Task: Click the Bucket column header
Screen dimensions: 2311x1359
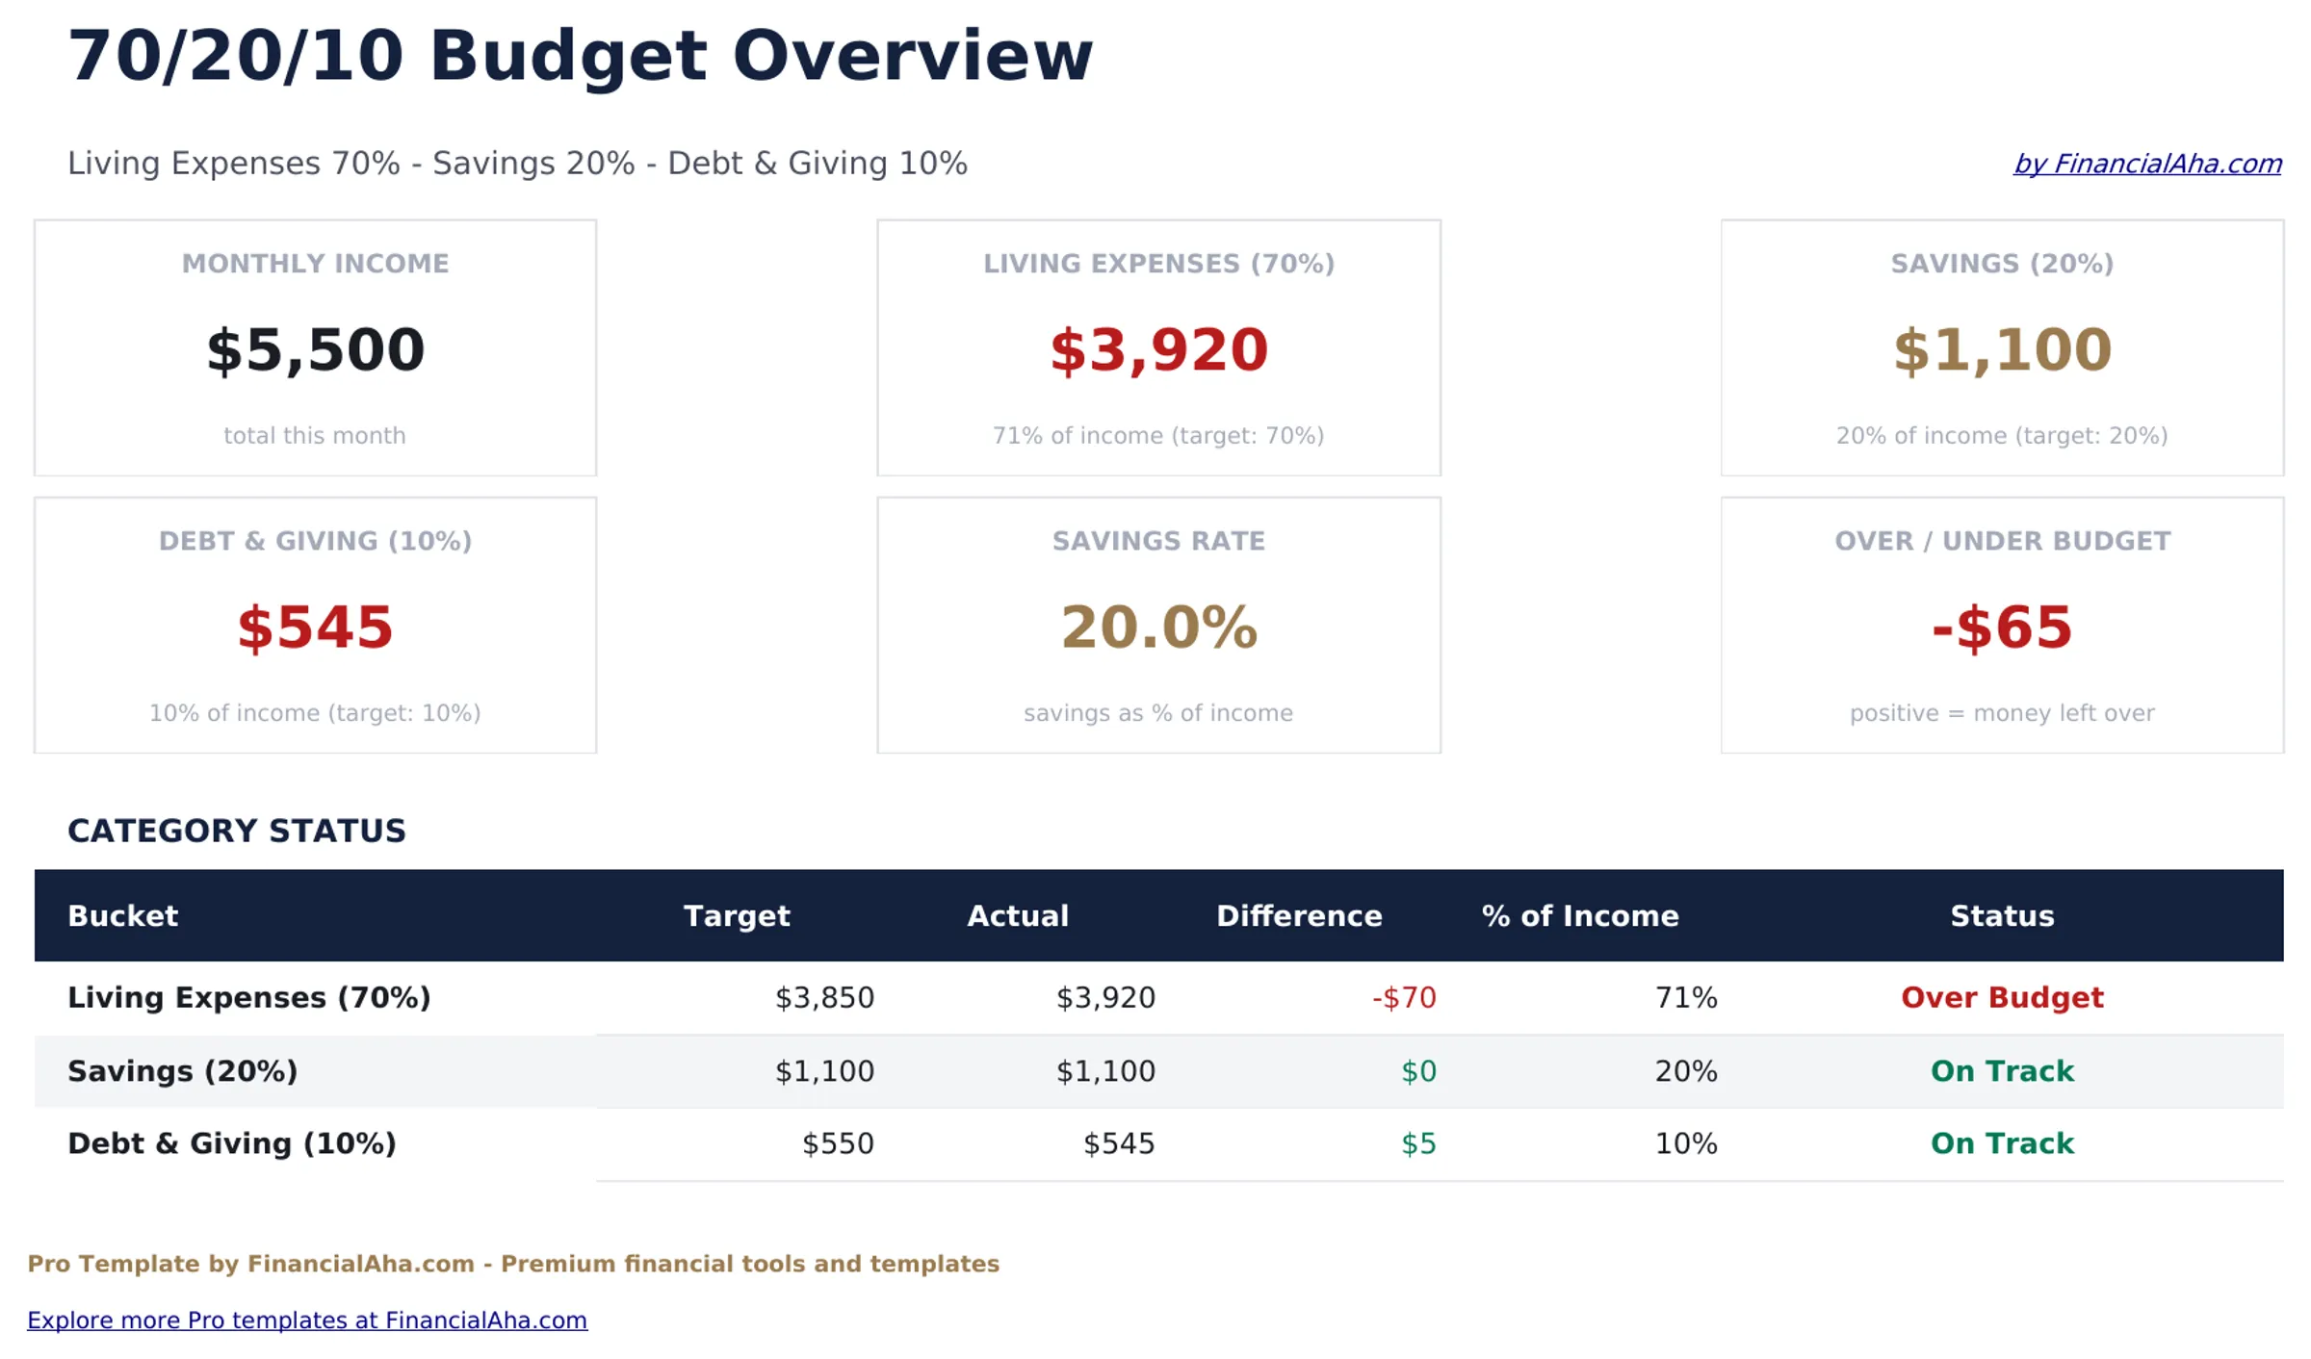Action: (x=122, y=915)
